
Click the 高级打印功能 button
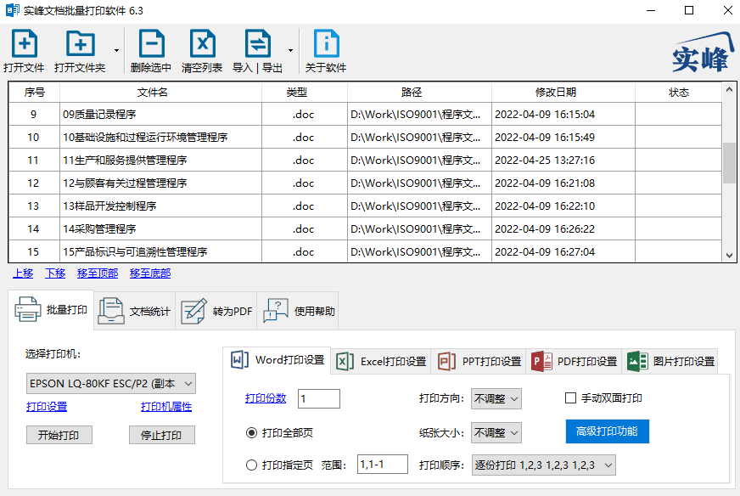click(x=608, y=431)
